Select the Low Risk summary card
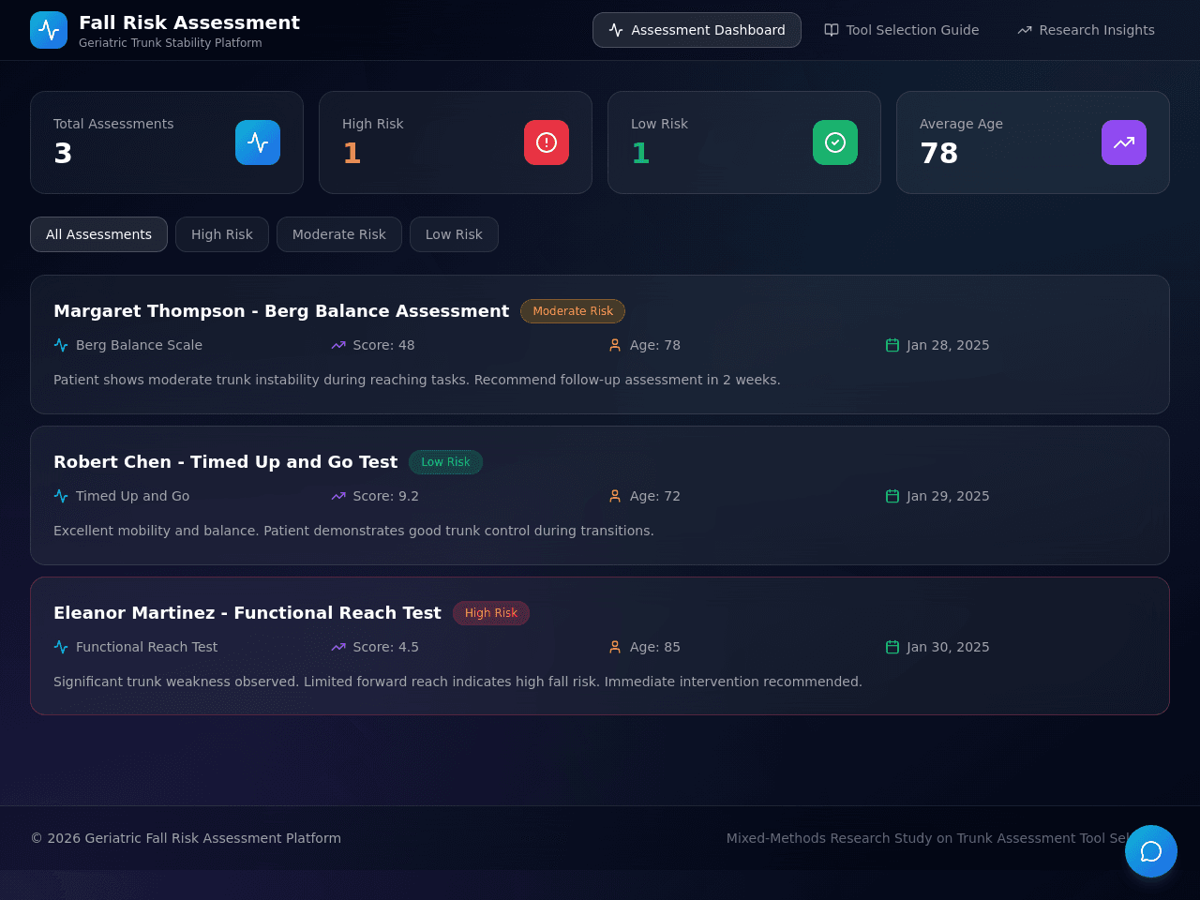The width and height of the screenshot is (1200, 900). coord(744,142)
